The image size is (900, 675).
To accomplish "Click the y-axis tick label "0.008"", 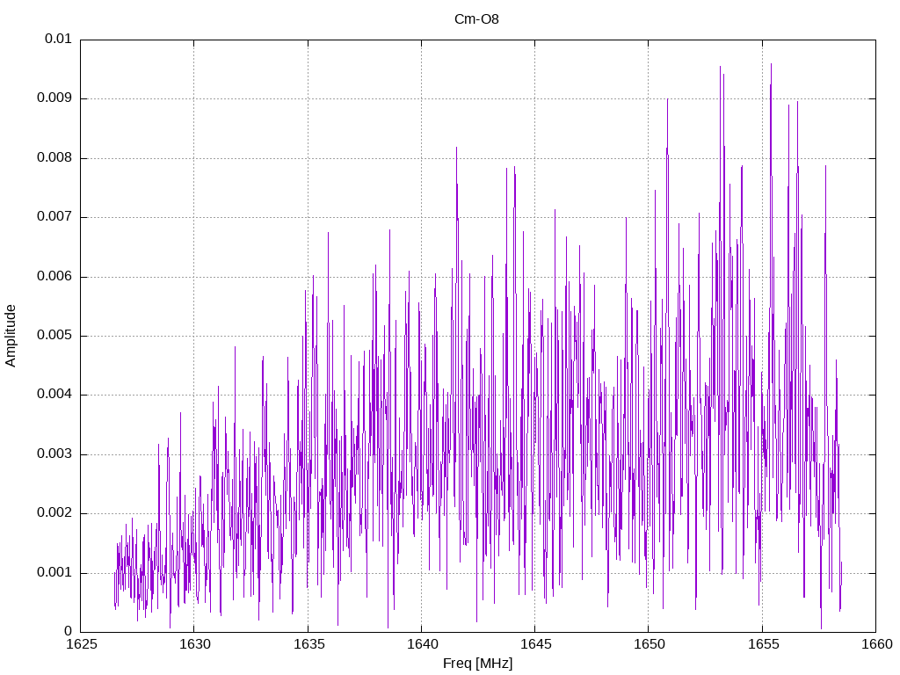I will 54,157.
